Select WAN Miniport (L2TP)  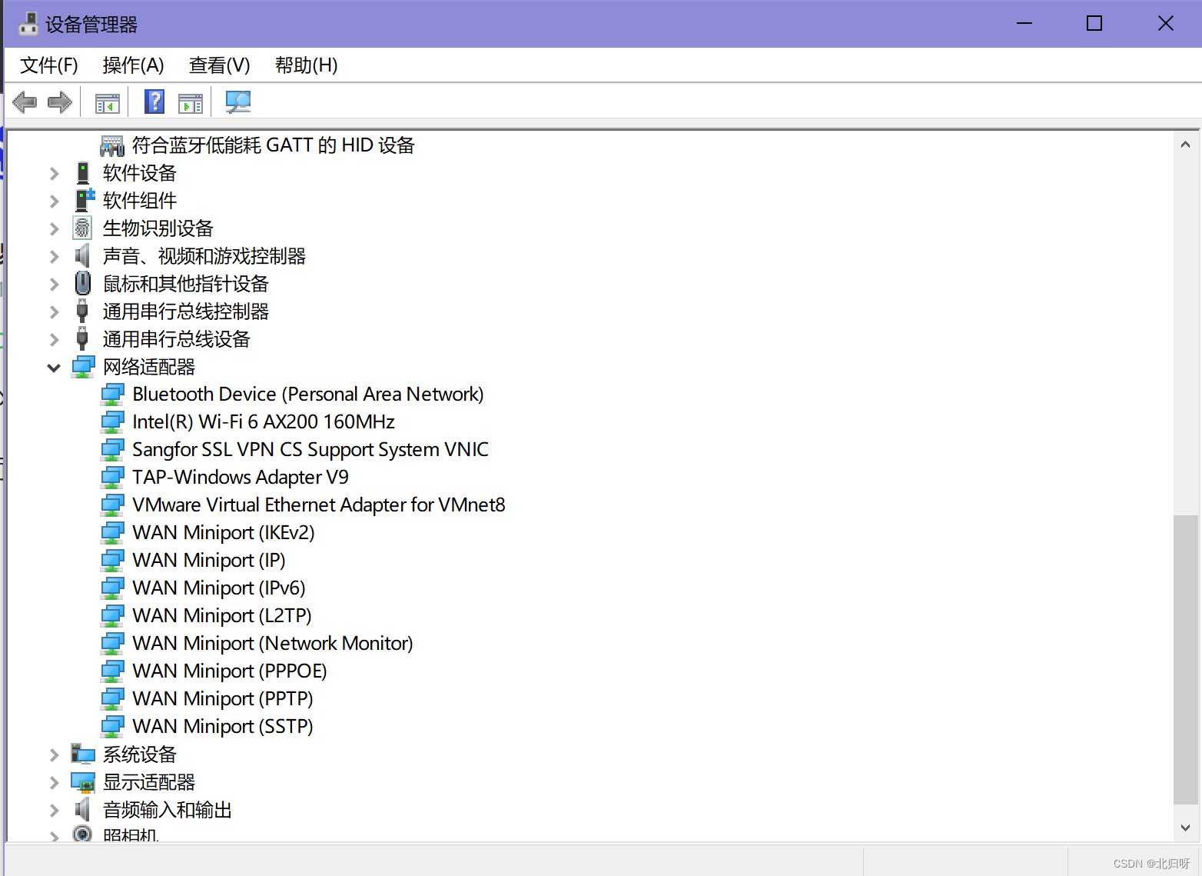tap(222, 615)
